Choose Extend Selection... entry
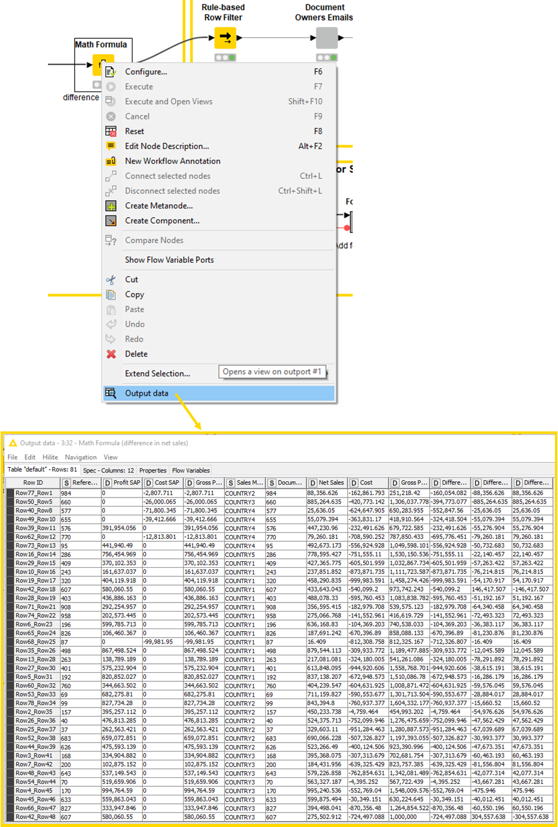The width and height of the screenshot is (558, 827). (x=157, y=374)
